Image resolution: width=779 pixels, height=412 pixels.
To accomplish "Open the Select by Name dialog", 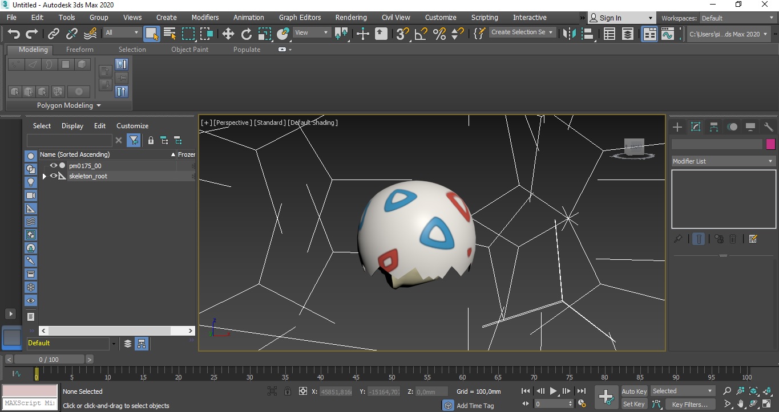I will tap(170, 34).
